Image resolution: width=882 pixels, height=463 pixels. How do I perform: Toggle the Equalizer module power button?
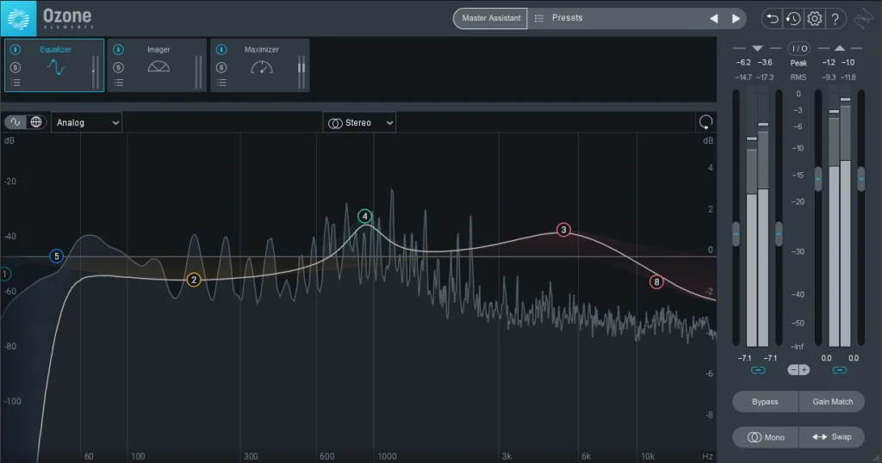16,49
